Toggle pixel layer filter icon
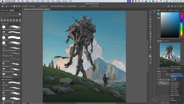The height and width of the screenshot is (104, 184). 167,74
